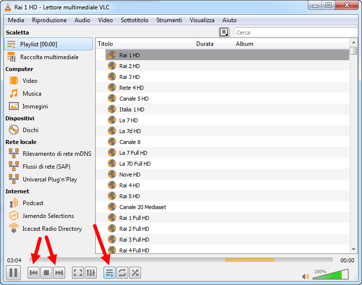Open the Video menu

105,20
